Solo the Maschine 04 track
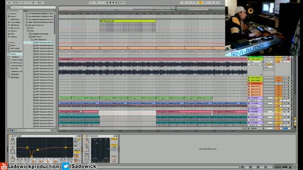 (x=285, y=95)
